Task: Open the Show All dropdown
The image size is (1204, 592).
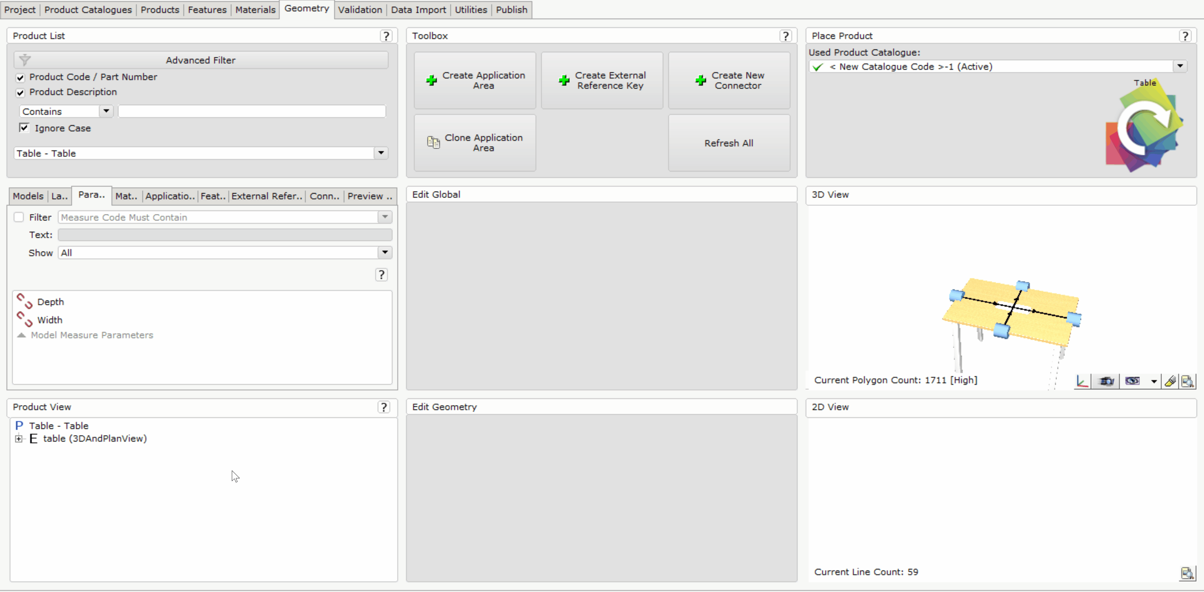Action: pyautogui.click(x=385, y=252)
